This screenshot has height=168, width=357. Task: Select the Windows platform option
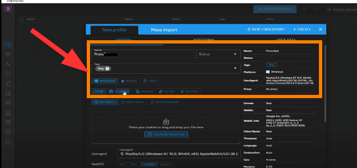pyautogui.click(x=105, y=81)
